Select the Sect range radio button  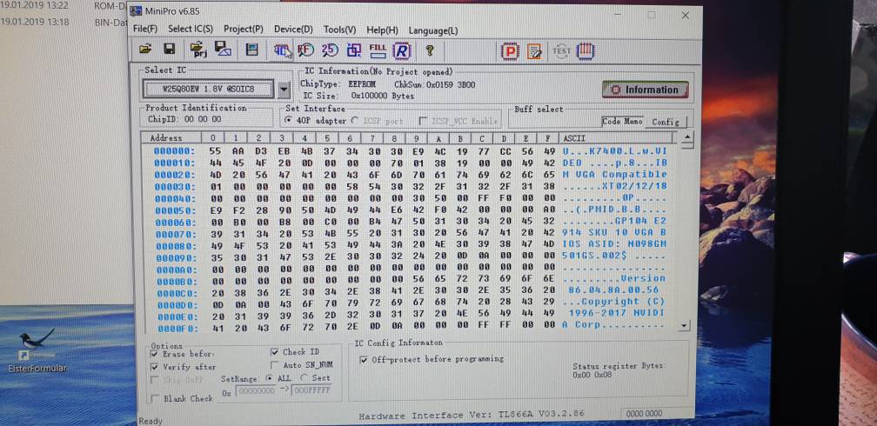coord(304,378)
